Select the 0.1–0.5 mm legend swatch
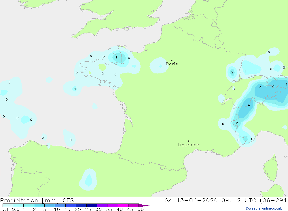Viewport: 288px width, 211px height. (x=8, y=205)
